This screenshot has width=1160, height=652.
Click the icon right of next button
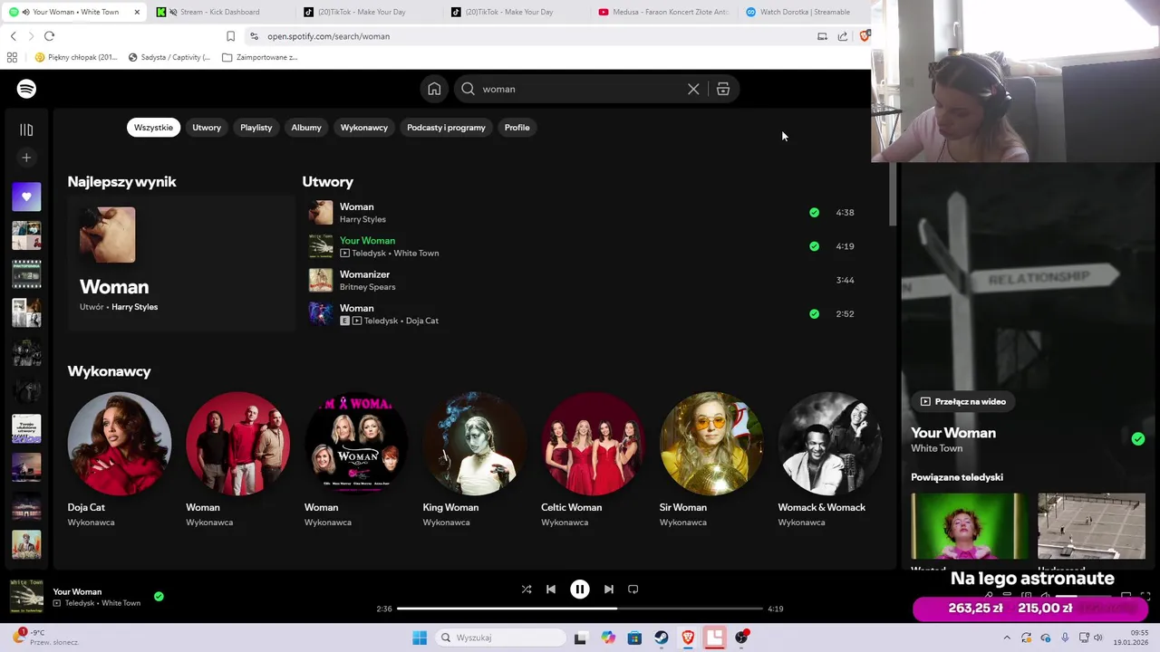633,590
